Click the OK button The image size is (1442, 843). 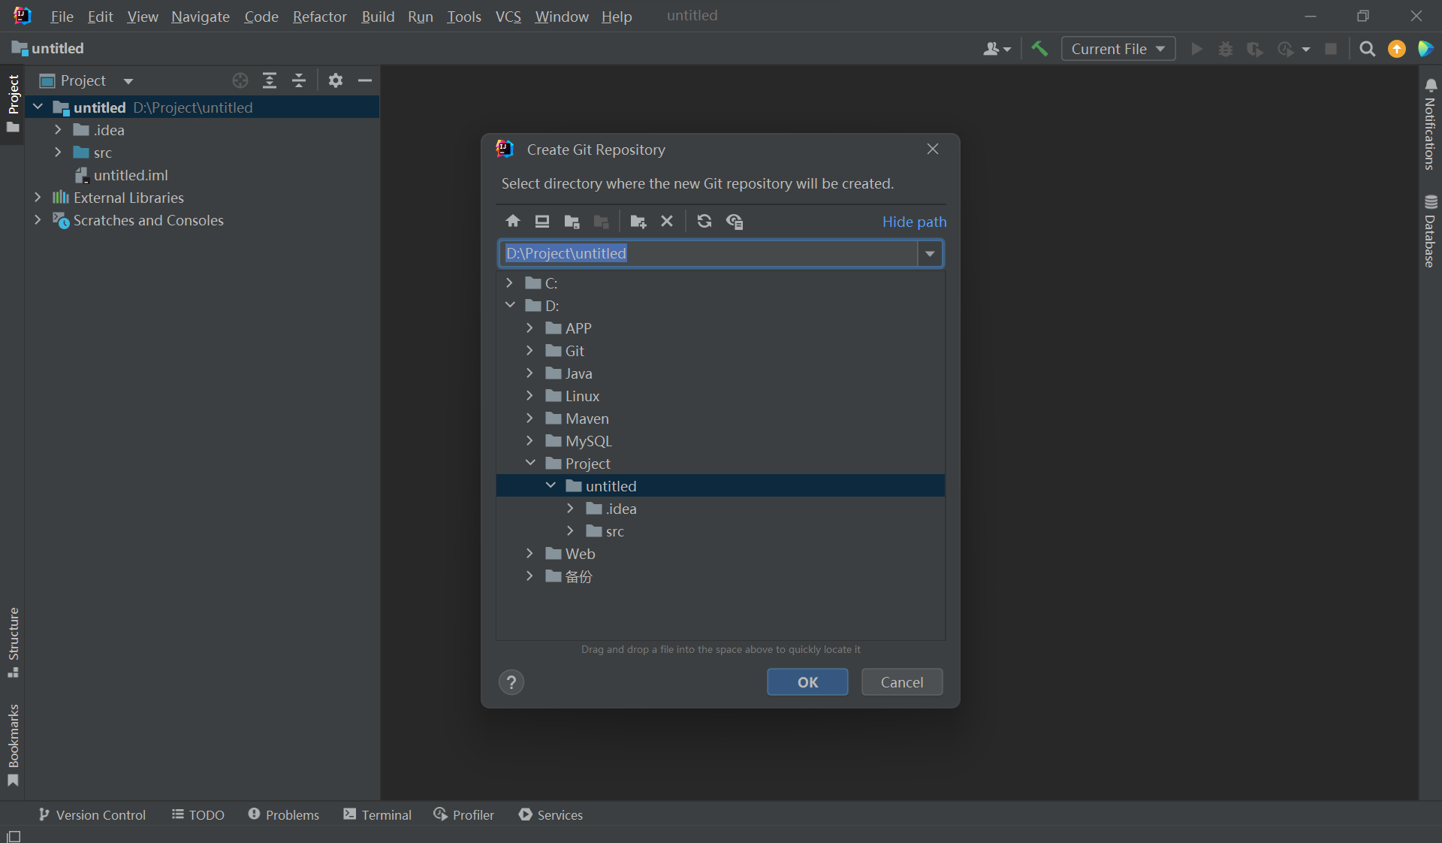tap(807, 682)
